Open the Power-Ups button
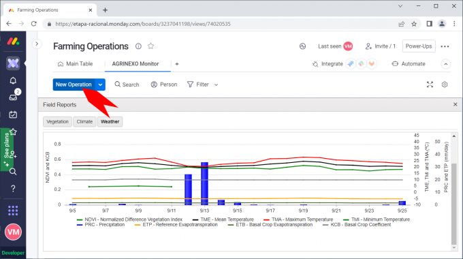 (x=419, y=46)
